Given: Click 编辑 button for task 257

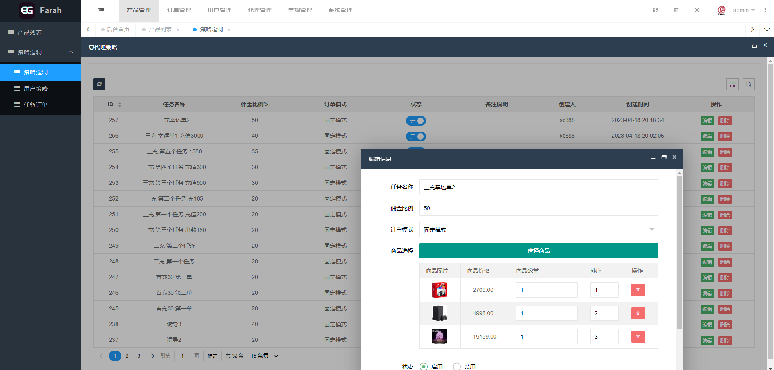Looking at the screenshot, I should point(707,121).
